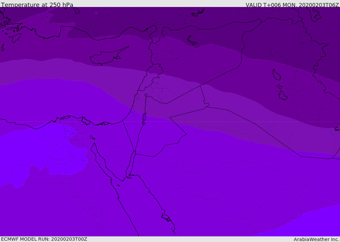Screen dimensions: 340x242
Task: Click the 'ArabiaWeather Inc' credit text
Action: click(316, 239)
